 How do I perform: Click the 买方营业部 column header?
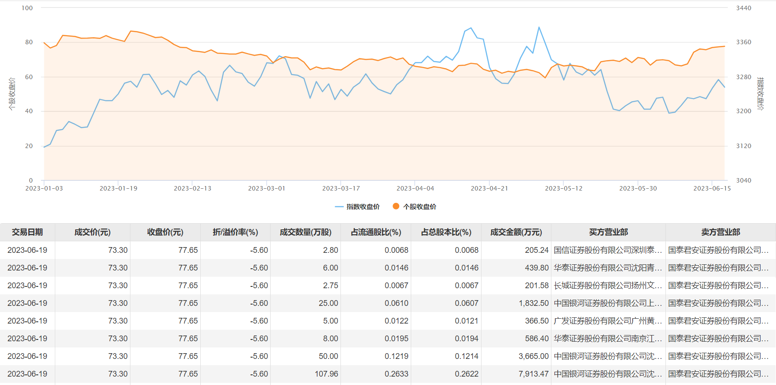(x=608, y=233)
